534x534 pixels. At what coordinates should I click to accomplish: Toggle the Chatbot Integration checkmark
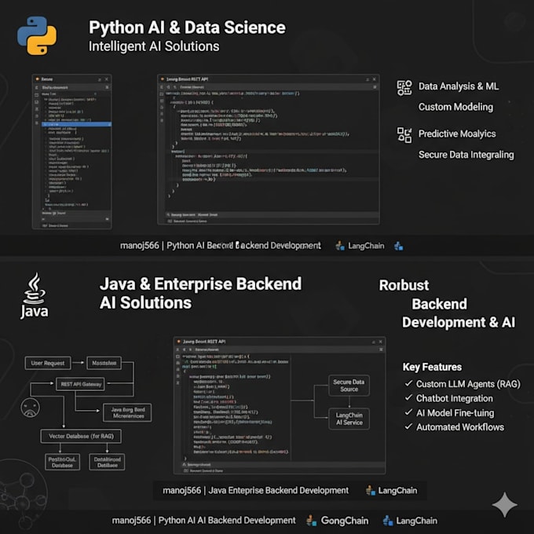click(408, 398)
